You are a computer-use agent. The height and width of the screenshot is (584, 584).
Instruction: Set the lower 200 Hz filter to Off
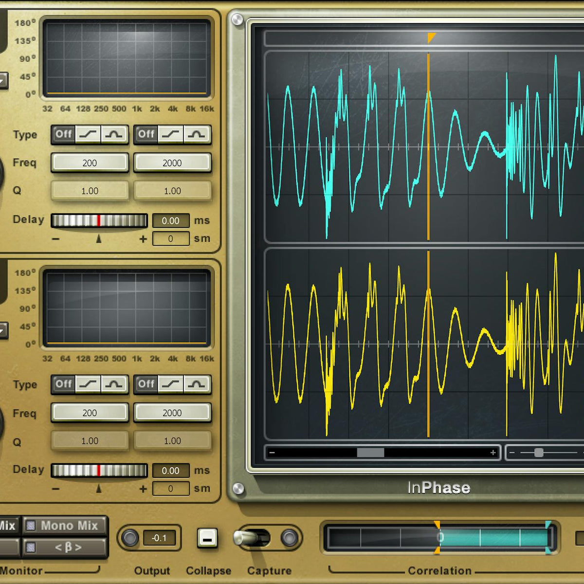(64, 384)
